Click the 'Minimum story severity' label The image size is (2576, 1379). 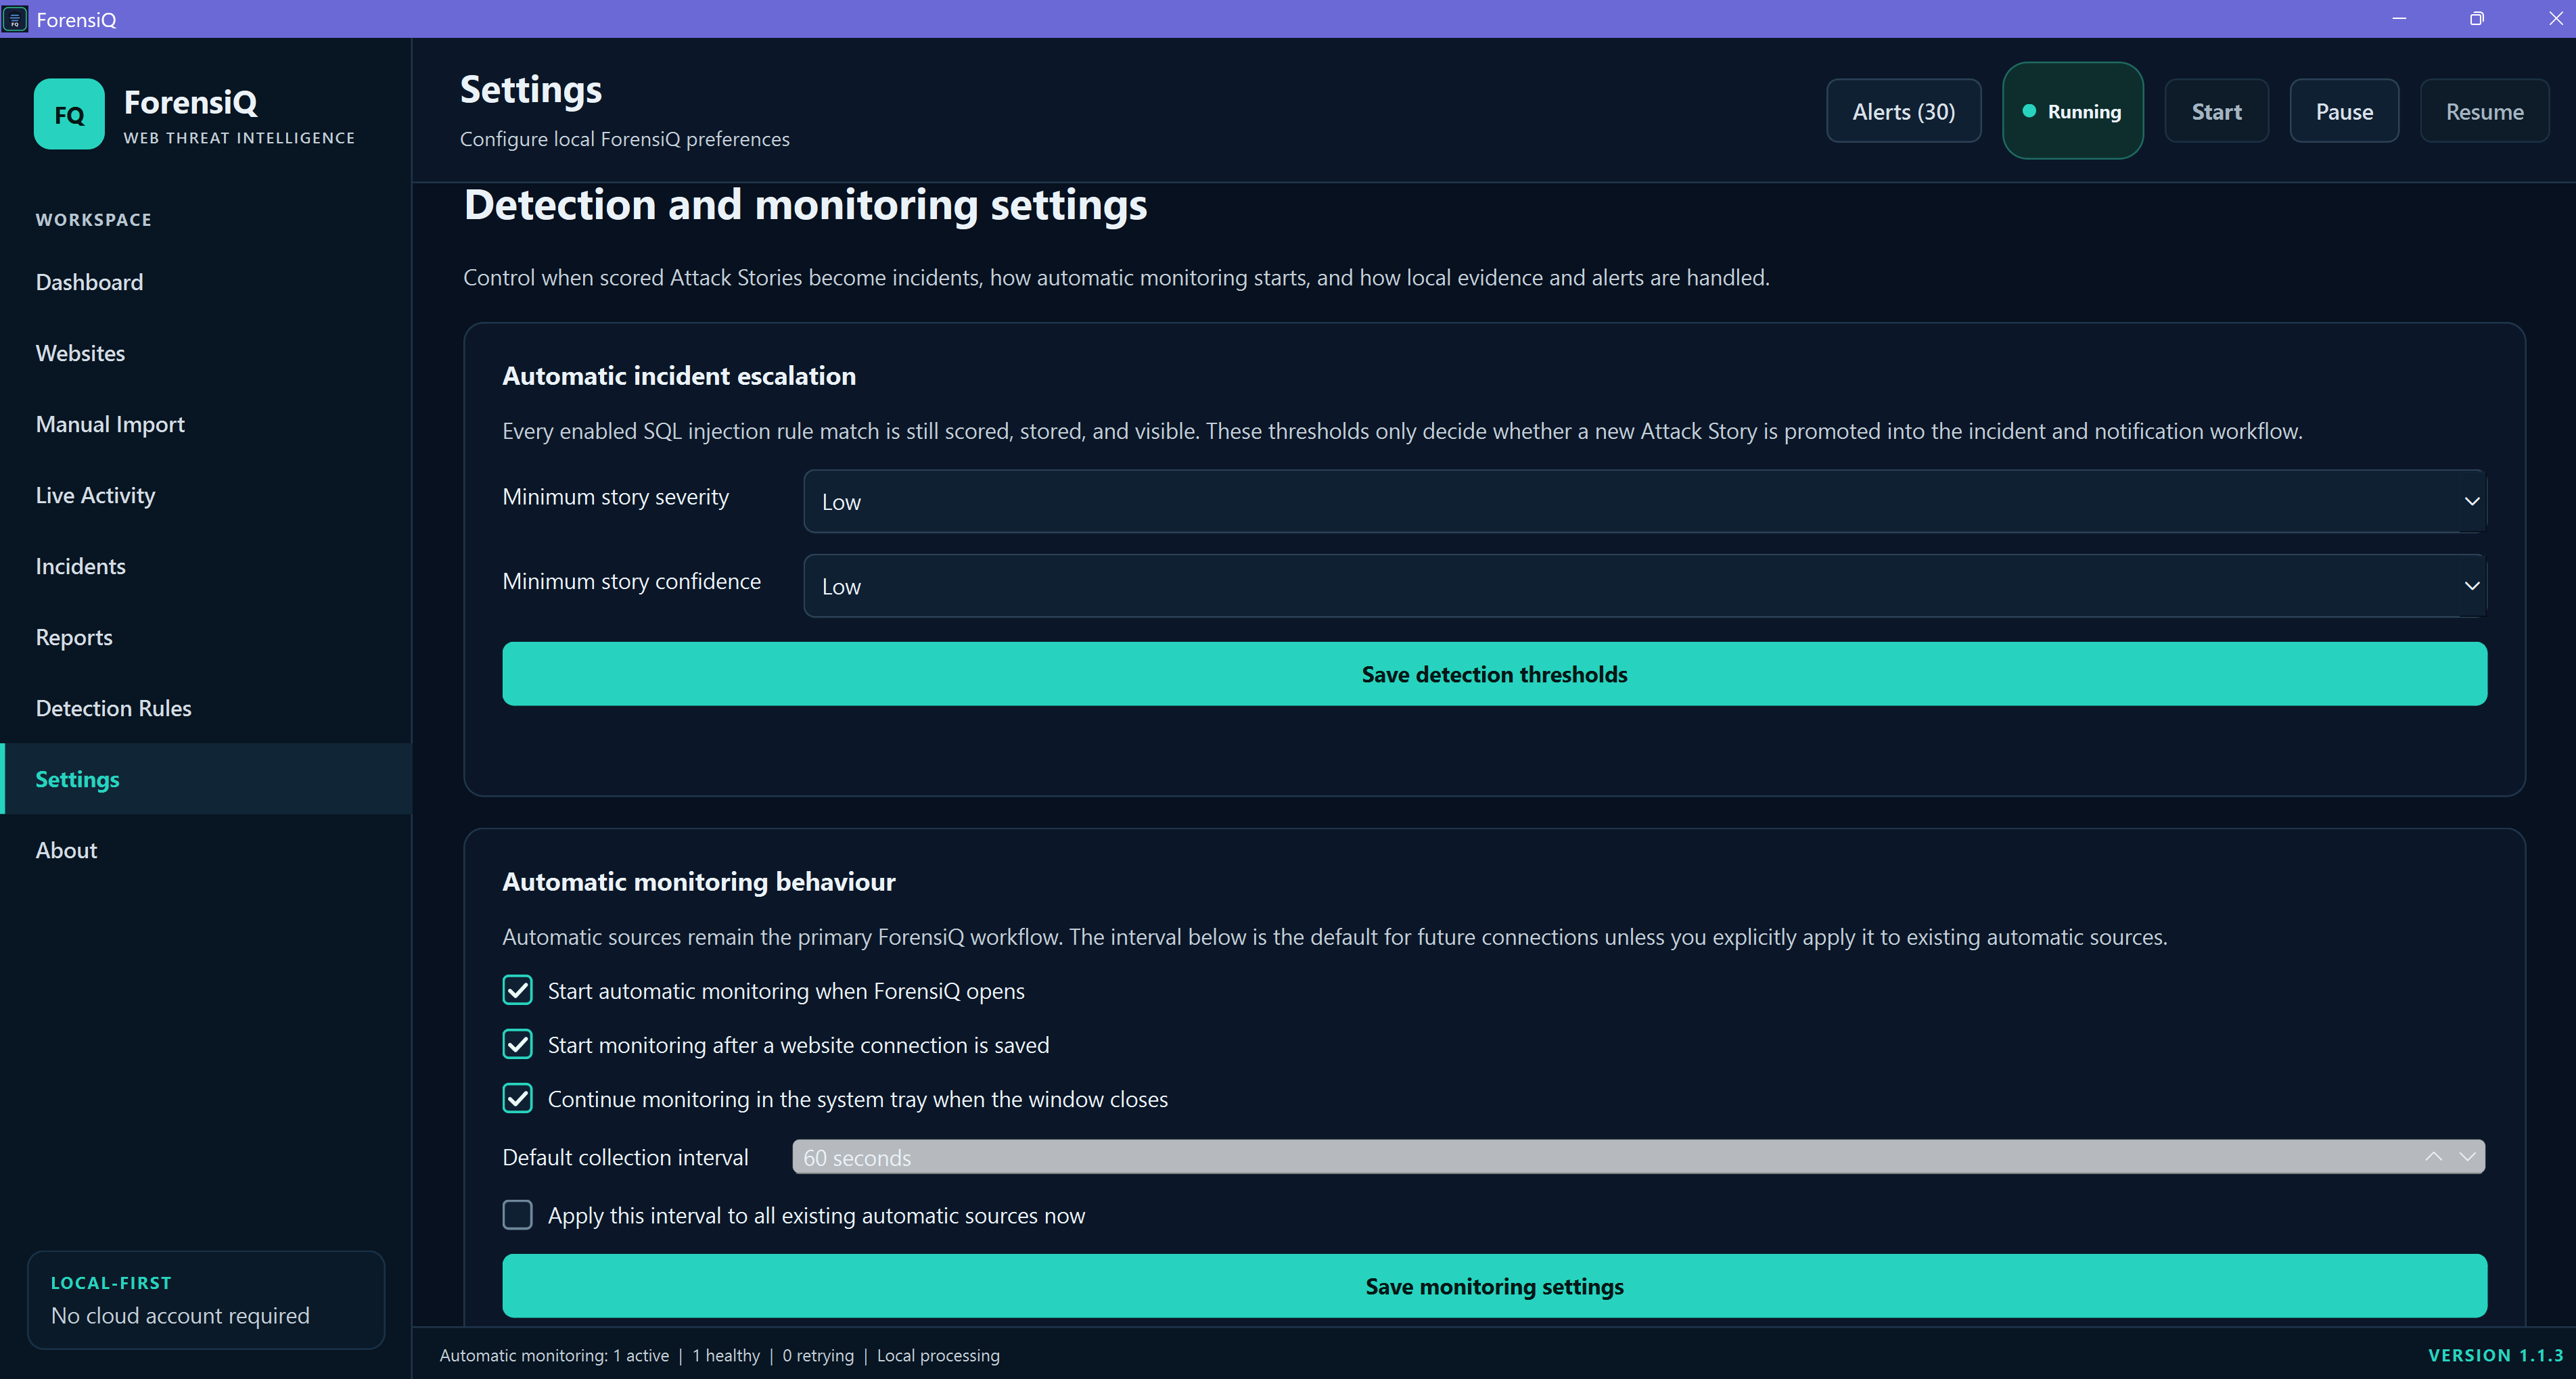616,497
